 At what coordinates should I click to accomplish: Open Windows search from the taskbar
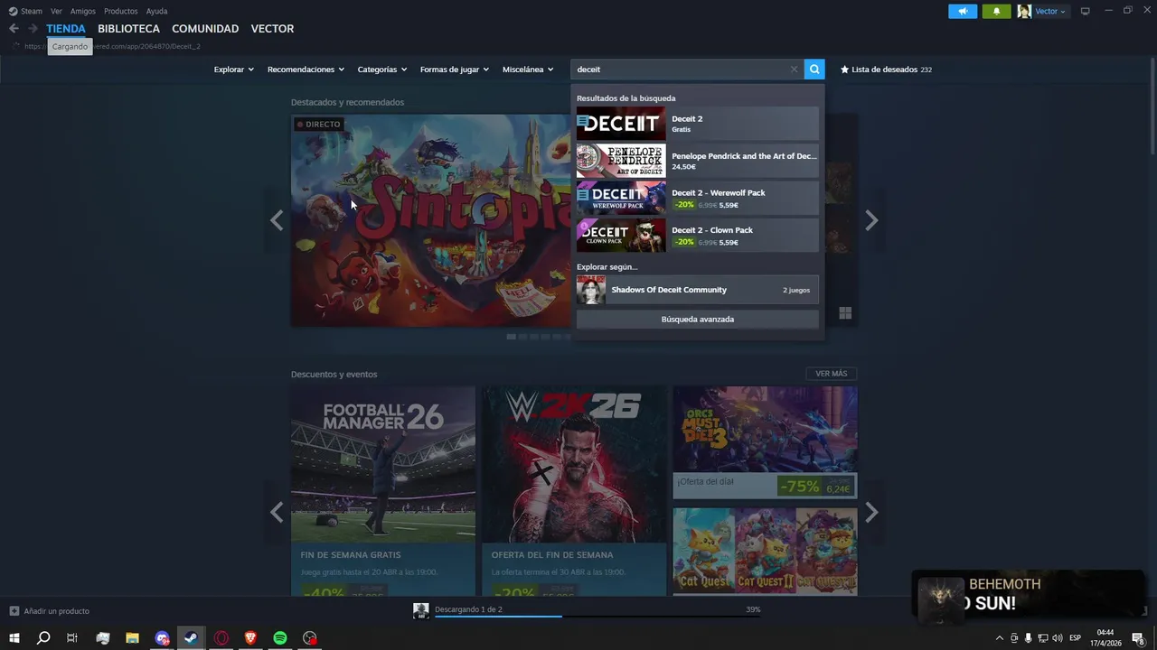pyautogui.click(x=42, y=638)
